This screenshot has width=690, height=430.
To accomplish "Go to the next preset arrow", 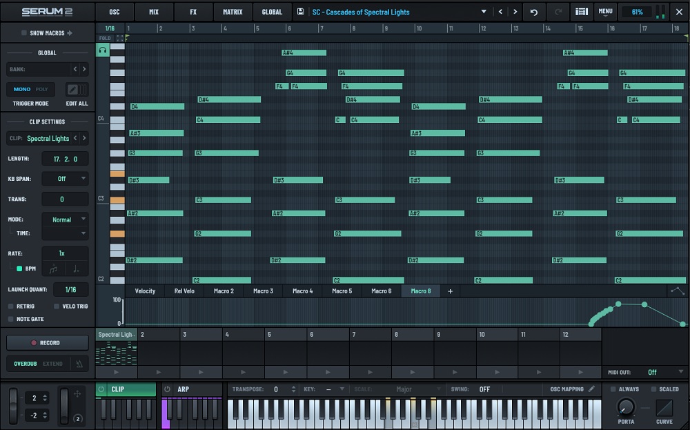I will [x=515, y=12].
